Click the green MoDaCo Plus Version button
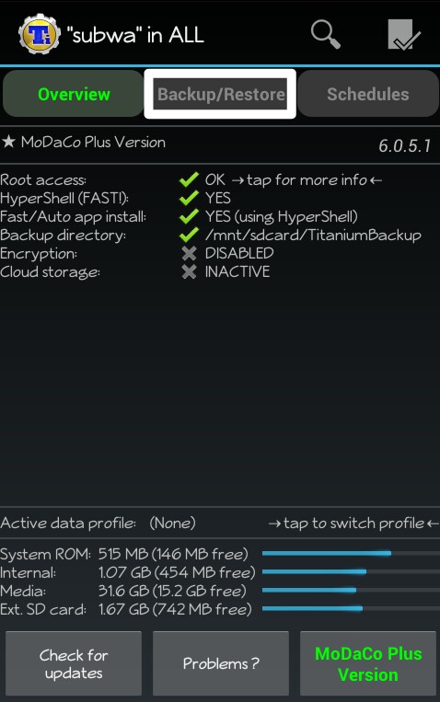The height and width of the screenshot is (702, 440). [x=368, y=664]
